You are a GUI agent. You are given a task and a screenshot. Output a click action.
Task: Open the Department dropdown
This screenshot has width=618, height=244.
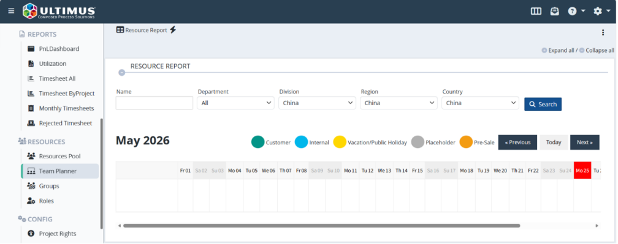point(235,103)
